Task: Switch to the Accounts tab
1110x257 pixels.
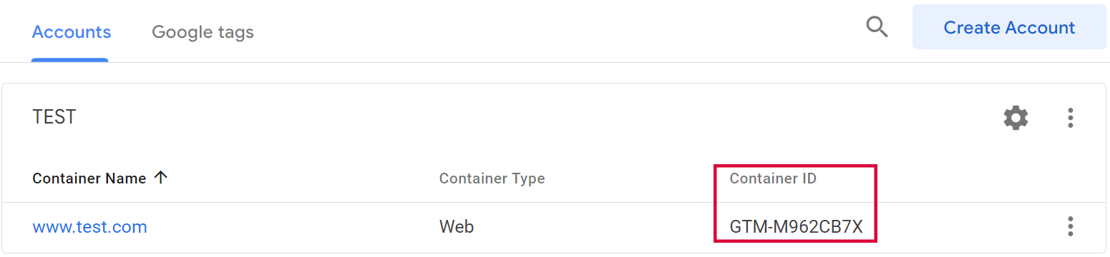Action: [72, 31]
